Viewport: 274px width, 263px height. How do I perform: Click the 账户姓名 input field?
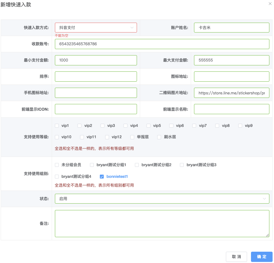coord(232,28)
